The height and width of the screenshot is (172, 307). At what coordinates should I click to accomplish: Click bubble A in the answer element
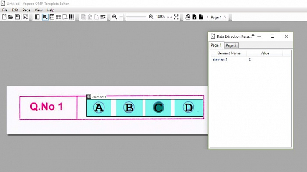point(99,107)
